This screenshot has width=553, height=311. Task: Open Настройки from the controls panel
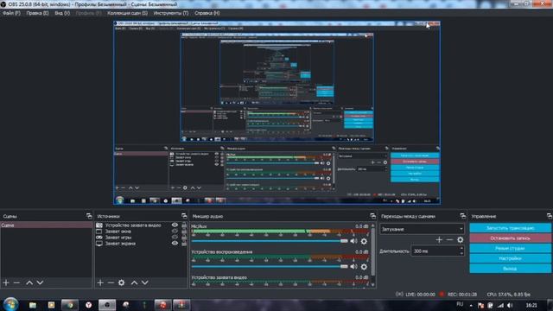[x=510, y=258]
